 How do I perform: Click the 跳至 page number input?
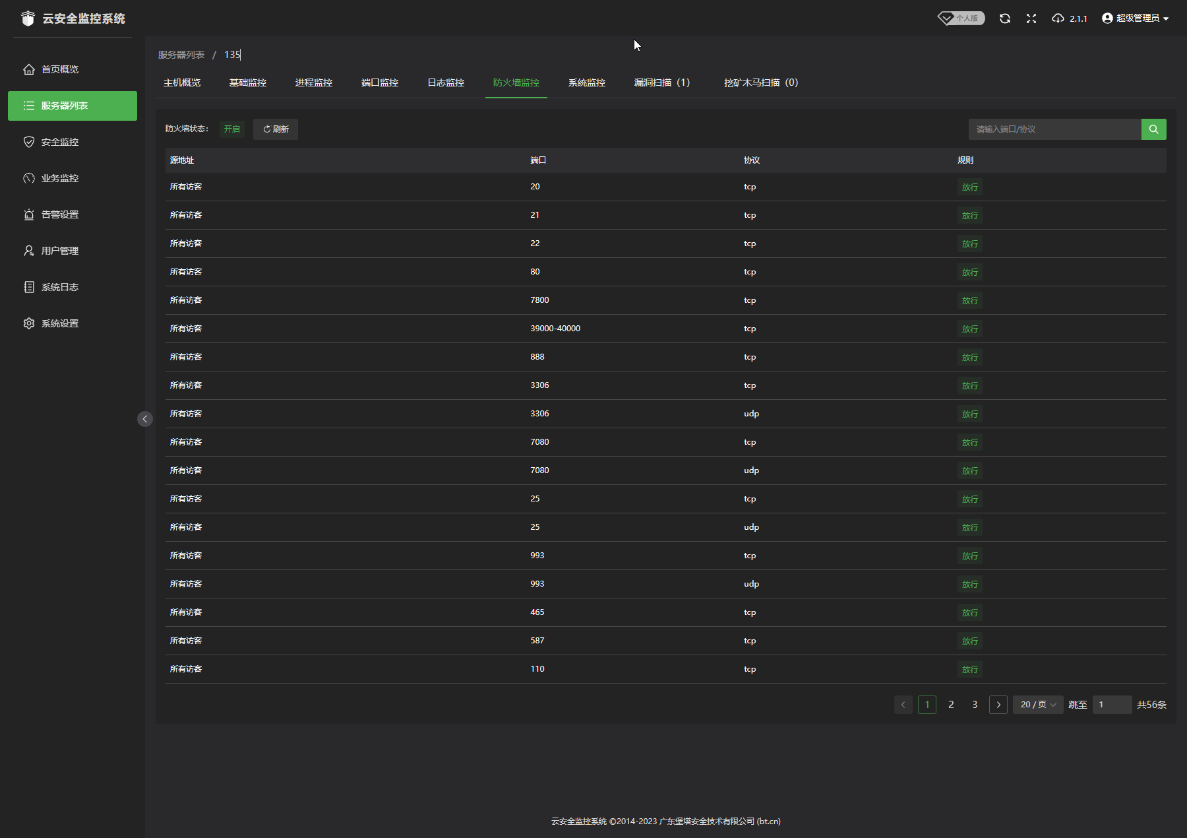[x=1112, y=705]
